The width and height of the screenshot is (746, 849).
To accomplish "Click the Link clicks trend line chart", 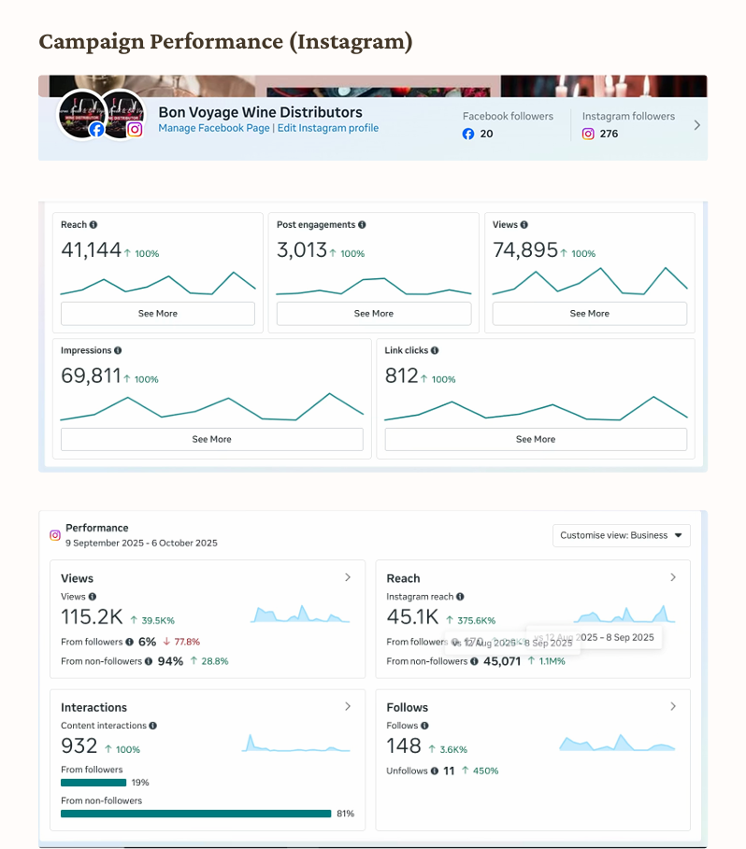I will tap(536, 408).
